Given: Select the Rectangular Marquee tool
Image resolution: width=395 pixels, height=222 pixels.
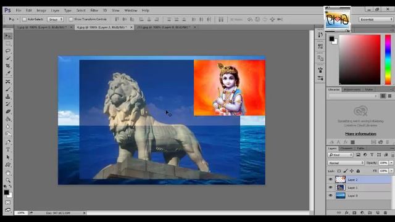Looking at the screenshot, I should coord(8,44).
